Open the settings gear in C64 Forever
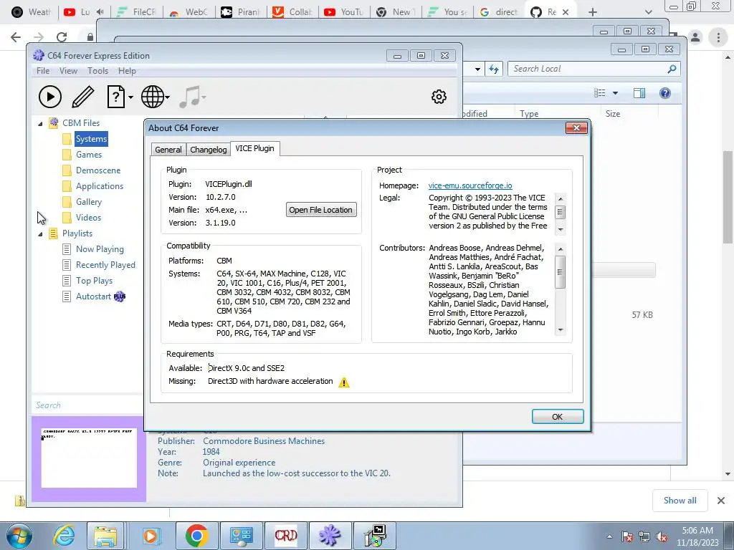734x550 pixels. point(439,97)
